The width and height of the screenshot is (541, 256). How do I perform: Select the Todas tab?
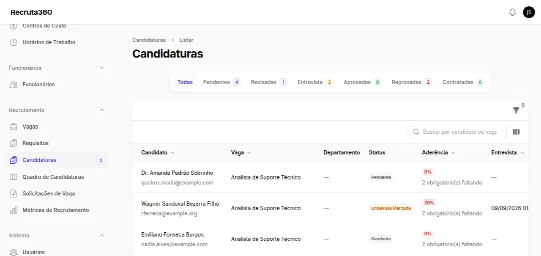(185, 82)
